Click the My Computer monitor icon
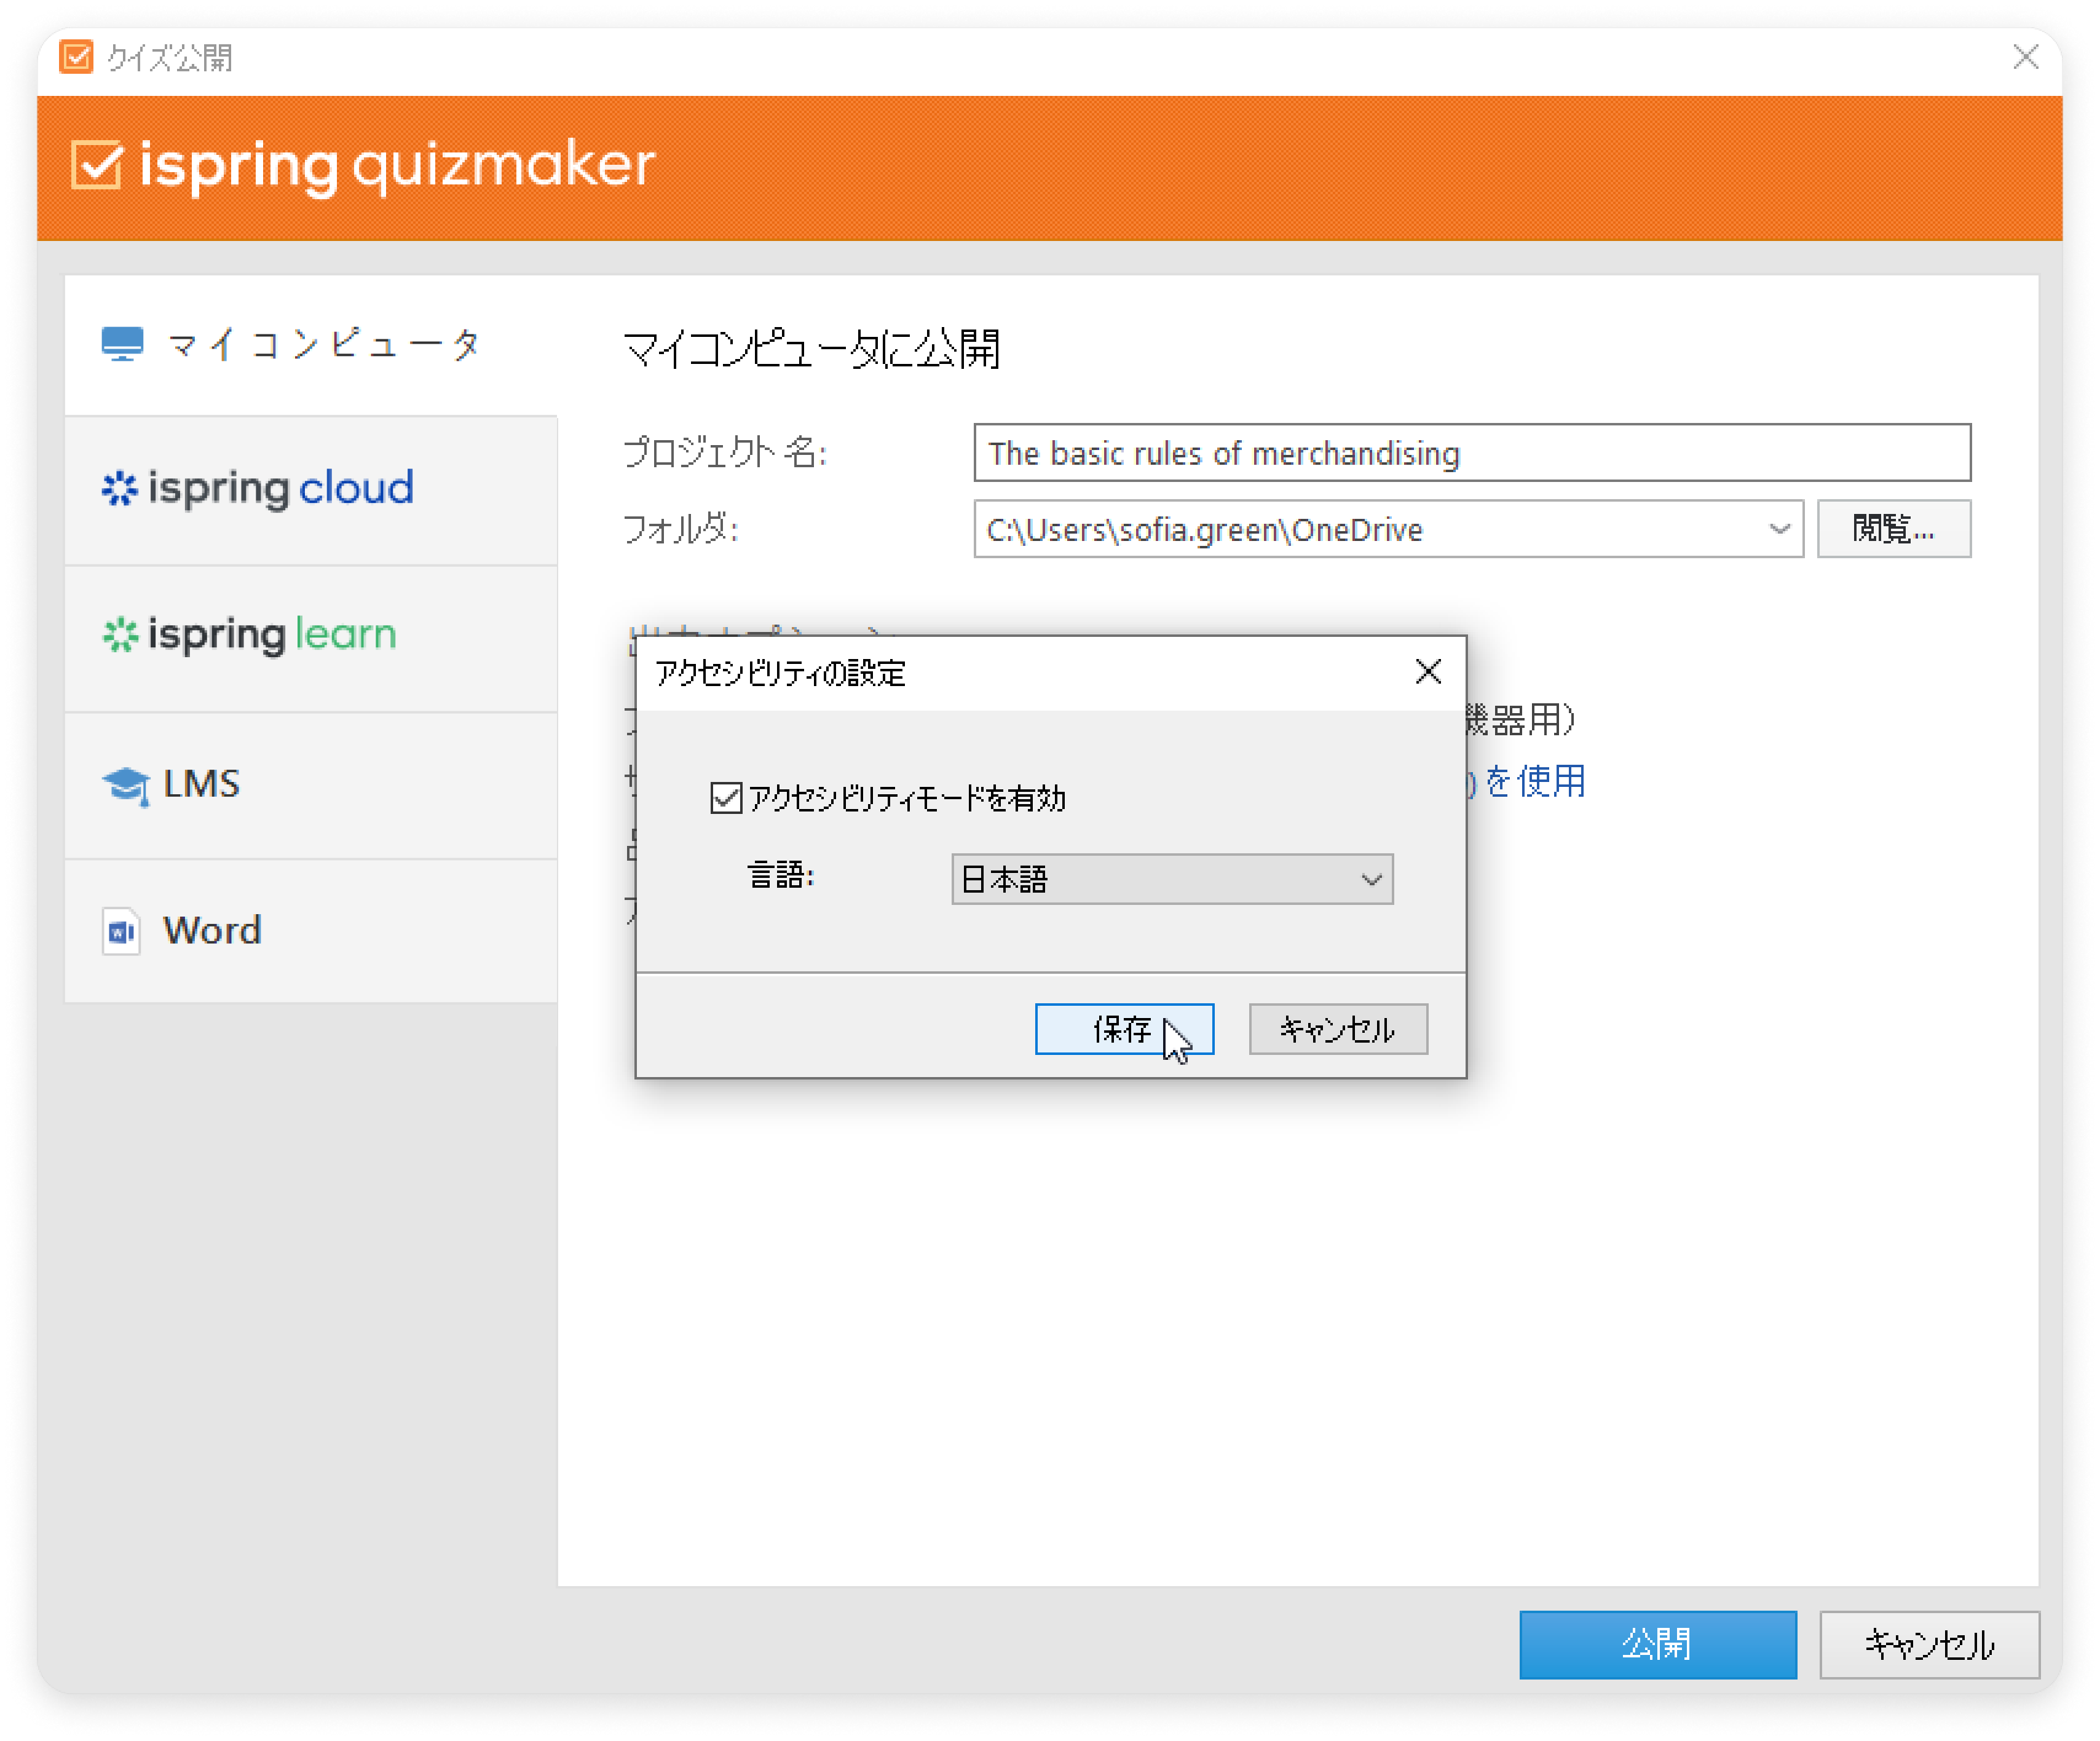This screenshot has height=1741, width=2100. pyautogui.click(x=122, y=344)
